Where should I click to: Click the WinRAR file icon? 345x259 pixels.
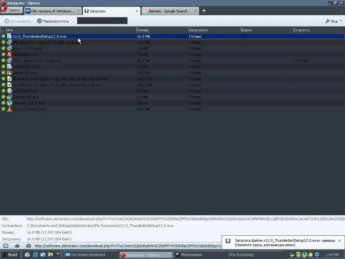click(x=9, y=73)
